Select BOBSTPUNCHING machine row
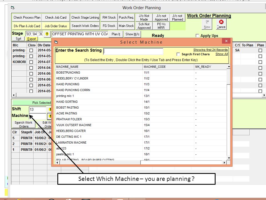Viewport: 266px width, 200px height. pyautogui.click(x=141, y=72)
